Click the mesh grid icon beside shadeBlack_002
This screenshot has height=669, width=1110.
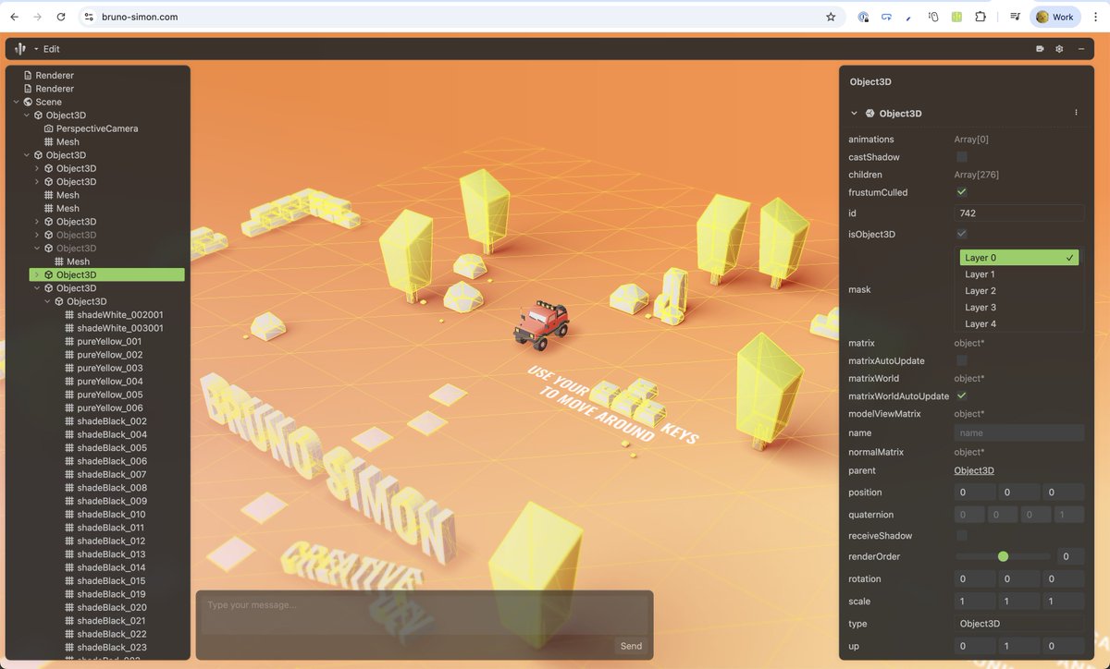pos(70,421)
